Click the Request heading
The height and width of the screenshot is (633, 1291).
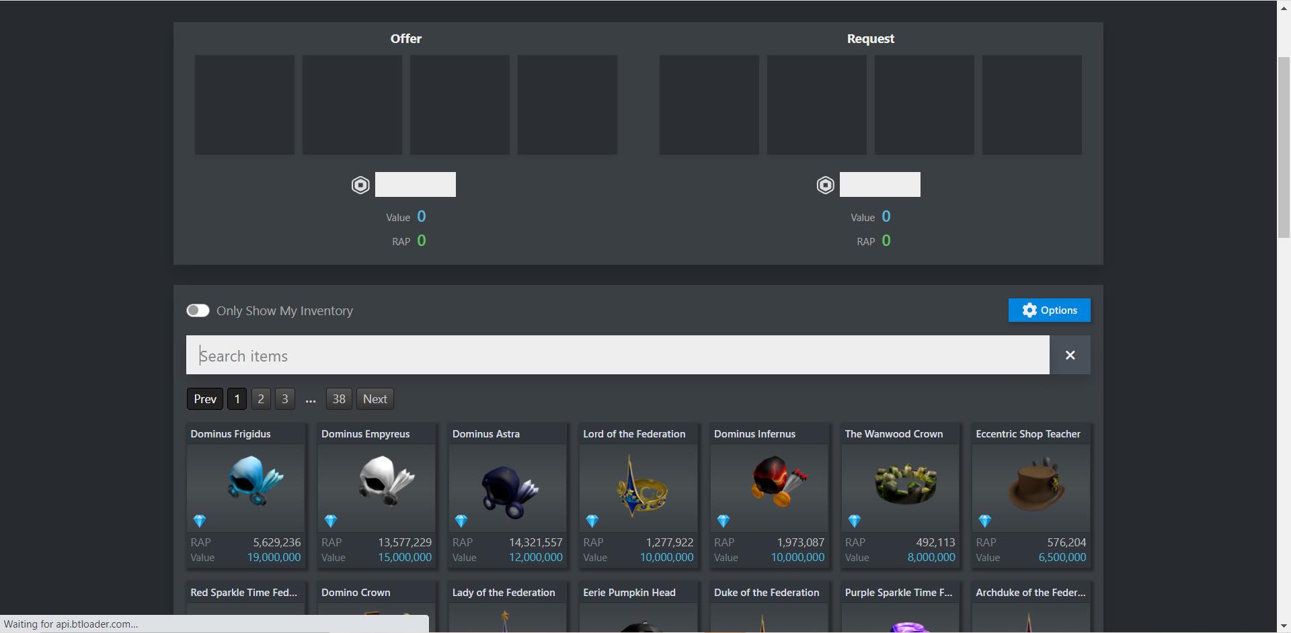pos(870,39)
